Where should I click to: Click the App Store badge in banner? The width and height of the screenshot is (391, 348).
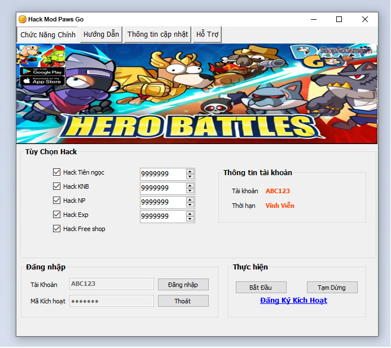pos(42,81)
